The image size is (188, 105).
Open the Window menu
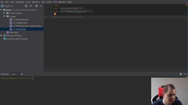[62, 2]
